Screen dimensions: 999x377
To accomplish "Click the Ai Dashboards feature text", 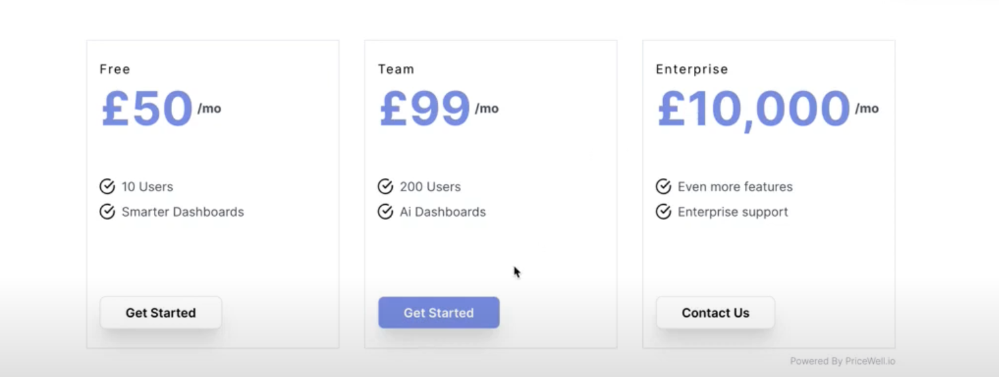I will [x=443, y=212].
